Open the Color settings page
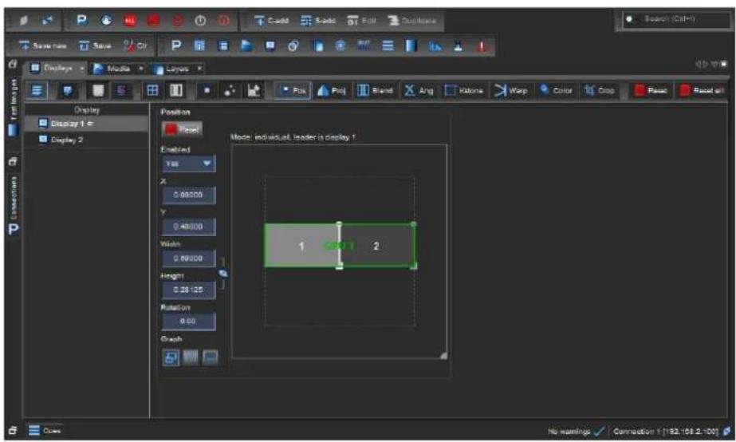 point(556,91)
